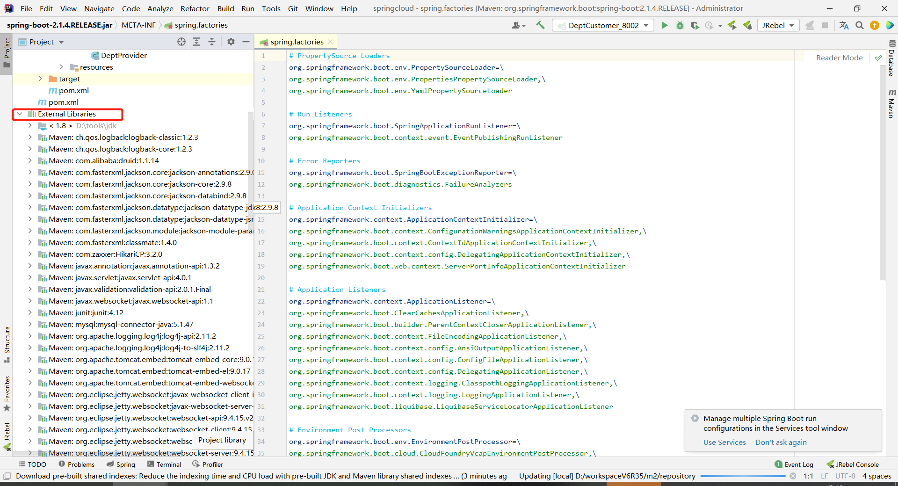
Task: Click the editor vertical scrollbar
Action: click(883, 173)
